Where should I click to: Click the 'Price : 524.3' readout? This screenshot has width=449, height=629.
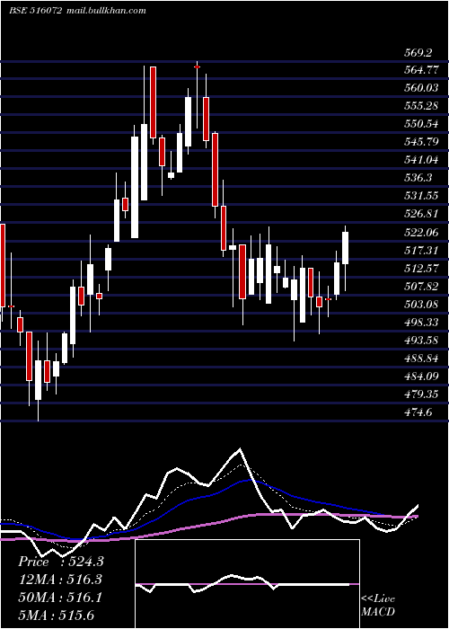pos(61,562)
